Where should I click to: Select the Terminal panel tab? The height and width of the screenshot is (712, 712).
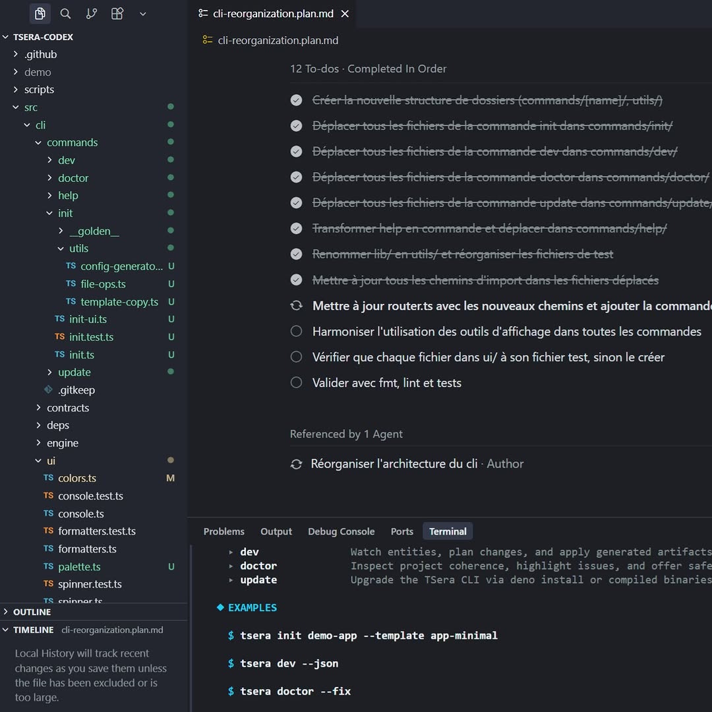coord(448,531)
